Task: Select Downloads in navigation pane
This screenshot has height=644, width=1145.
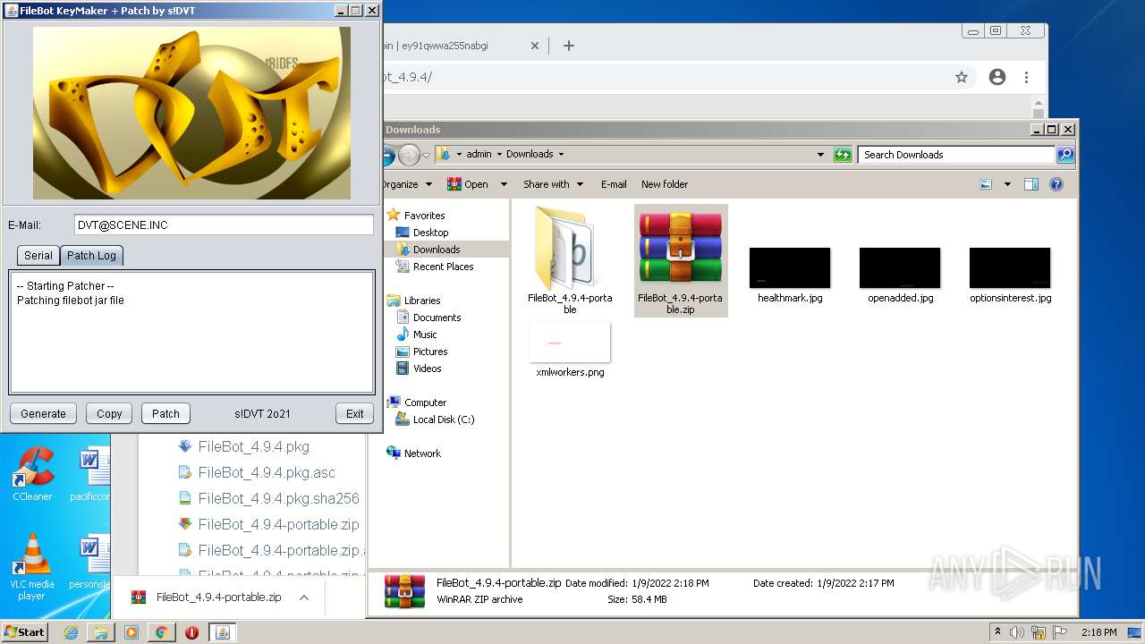Action: coord(436,250)
